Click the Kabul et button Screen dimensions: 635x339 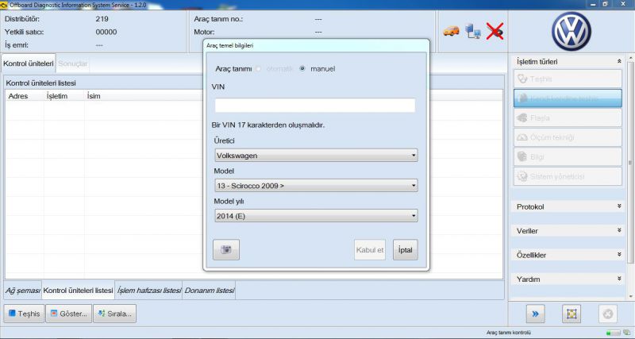click(x=370, y=250)
